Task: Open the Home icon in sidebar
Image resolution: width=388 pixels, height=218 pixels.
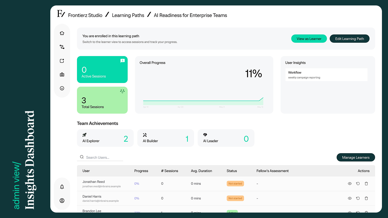Action: tap(62, 33)
